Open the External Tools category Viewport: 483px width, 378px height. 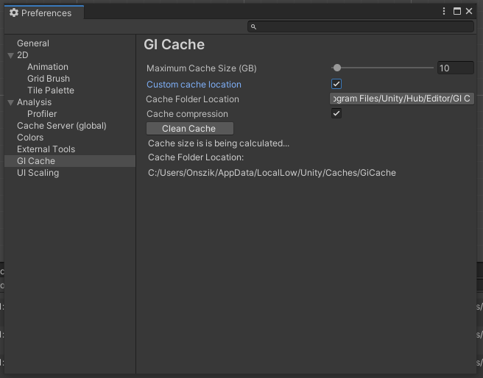coord(46,149)
